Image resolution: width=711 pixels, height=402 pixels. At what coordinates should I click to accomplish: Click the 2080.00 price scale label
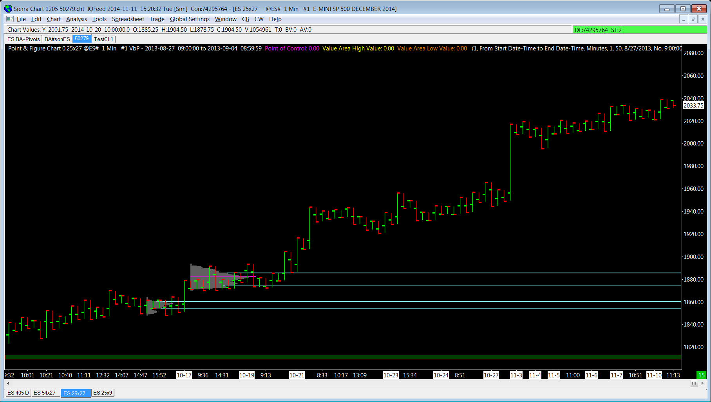pos(693,53)
